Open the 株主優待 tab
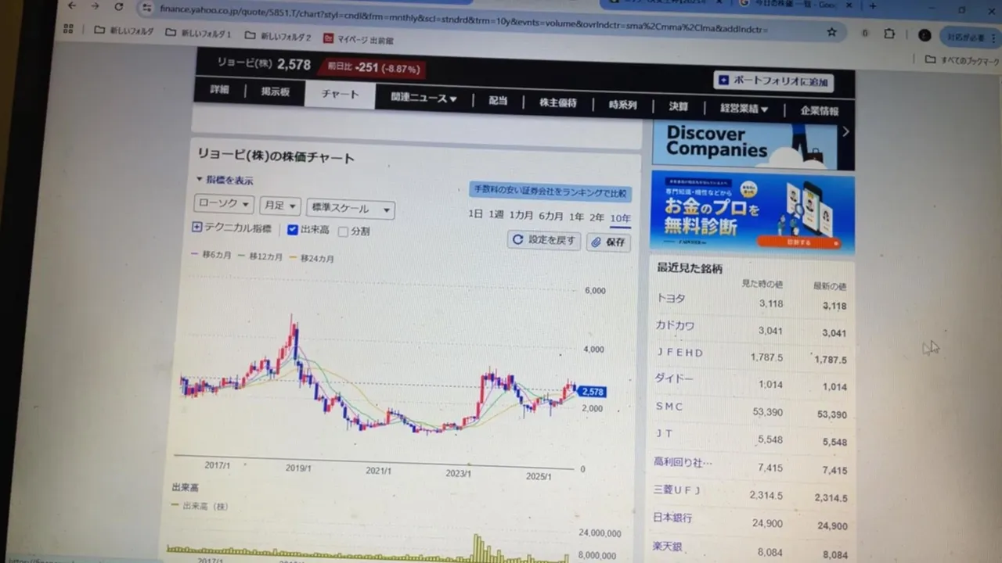Screen dimensions: 1002x563 (x=558, y=102)
